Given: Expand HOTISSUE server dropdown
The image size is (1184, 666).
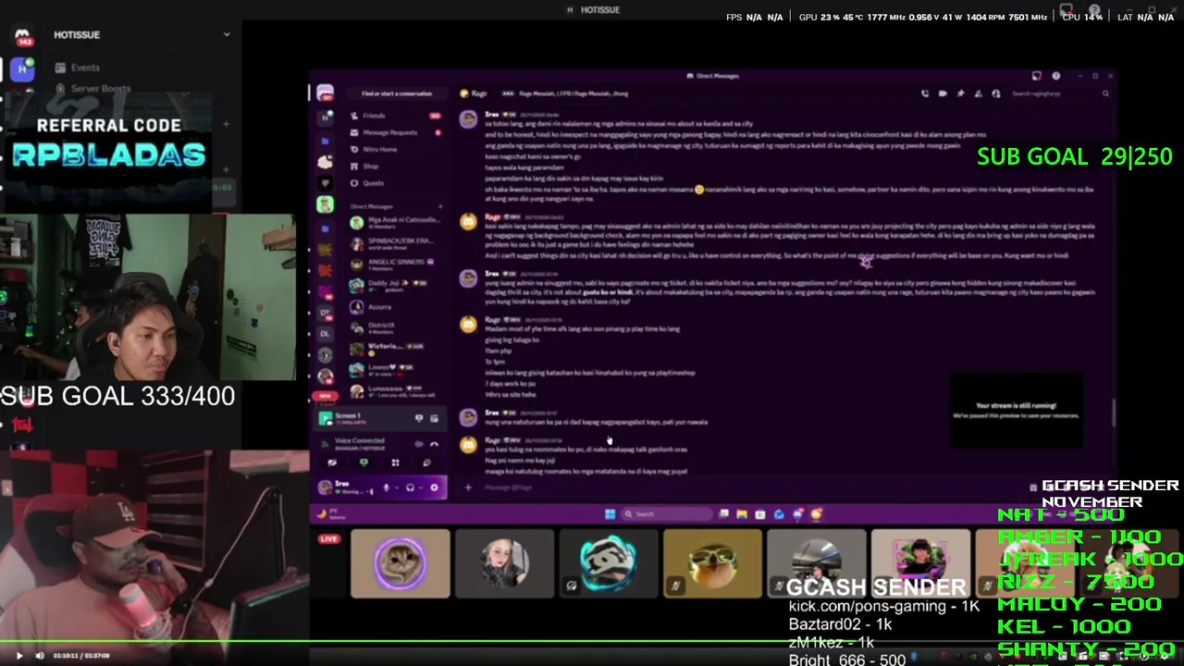Looking at the screenshot, I should click(x=227, y=34).
